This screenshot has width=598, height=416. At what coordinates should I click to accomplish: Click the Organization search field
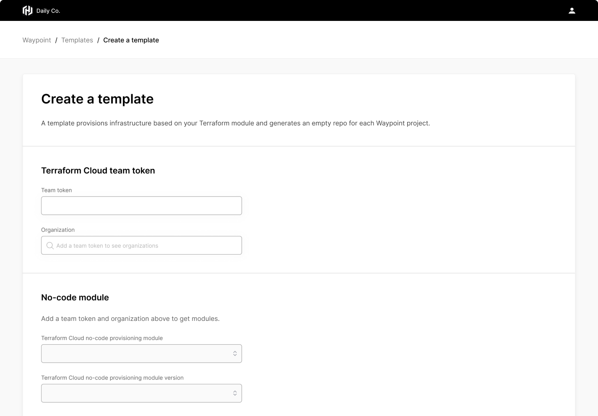click(x=141, y=245)
